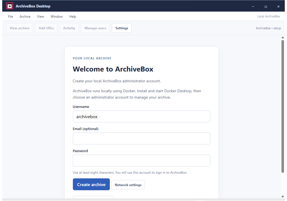Click the ArchiveBox Desktop app logo icon
The height and width of the screenshot is (201, 287).
[9, 6]
